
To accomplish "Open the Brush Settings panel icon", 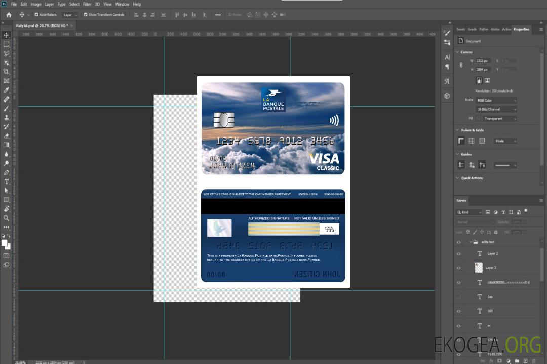I will point(447,33).
